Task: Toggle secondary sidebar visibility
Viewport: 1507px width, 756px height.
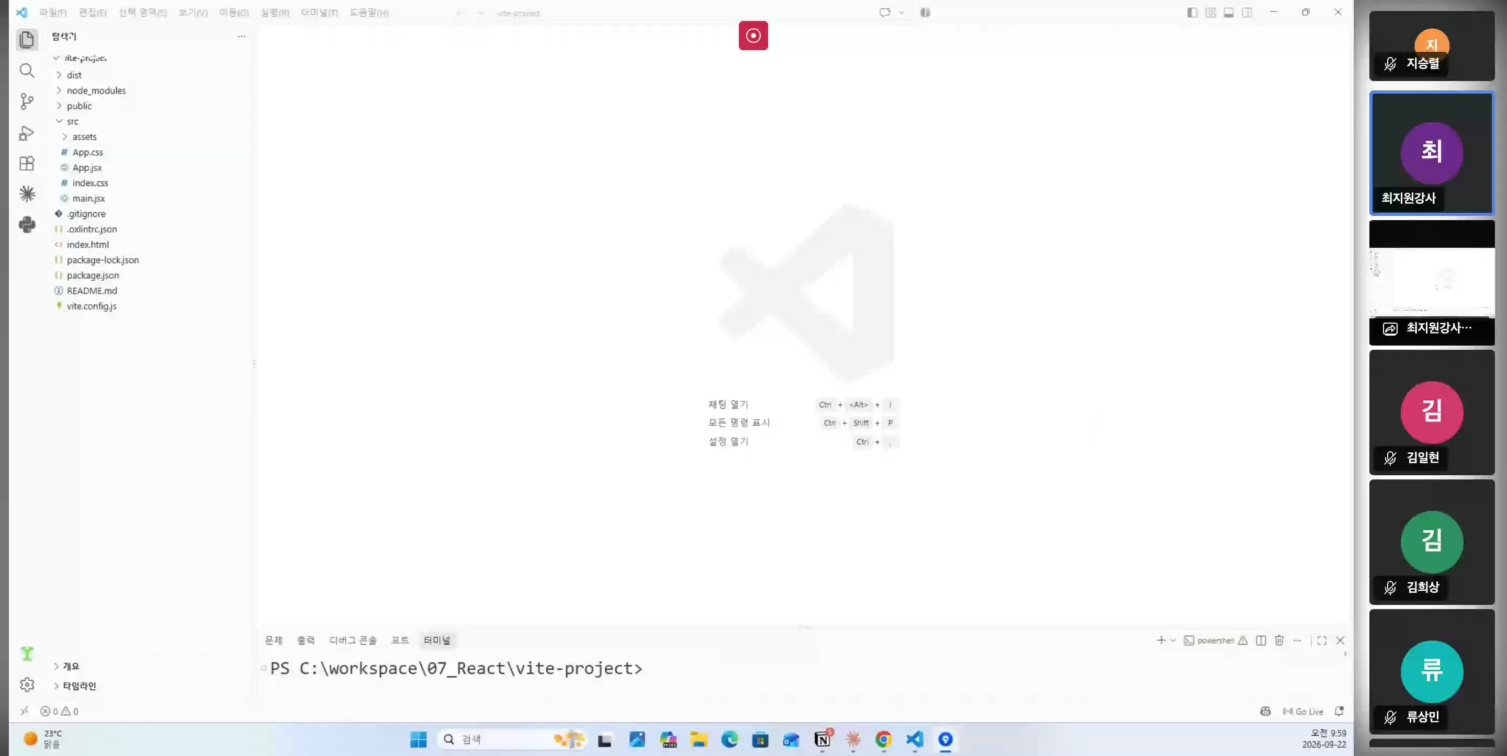Action: point(1246,12)
